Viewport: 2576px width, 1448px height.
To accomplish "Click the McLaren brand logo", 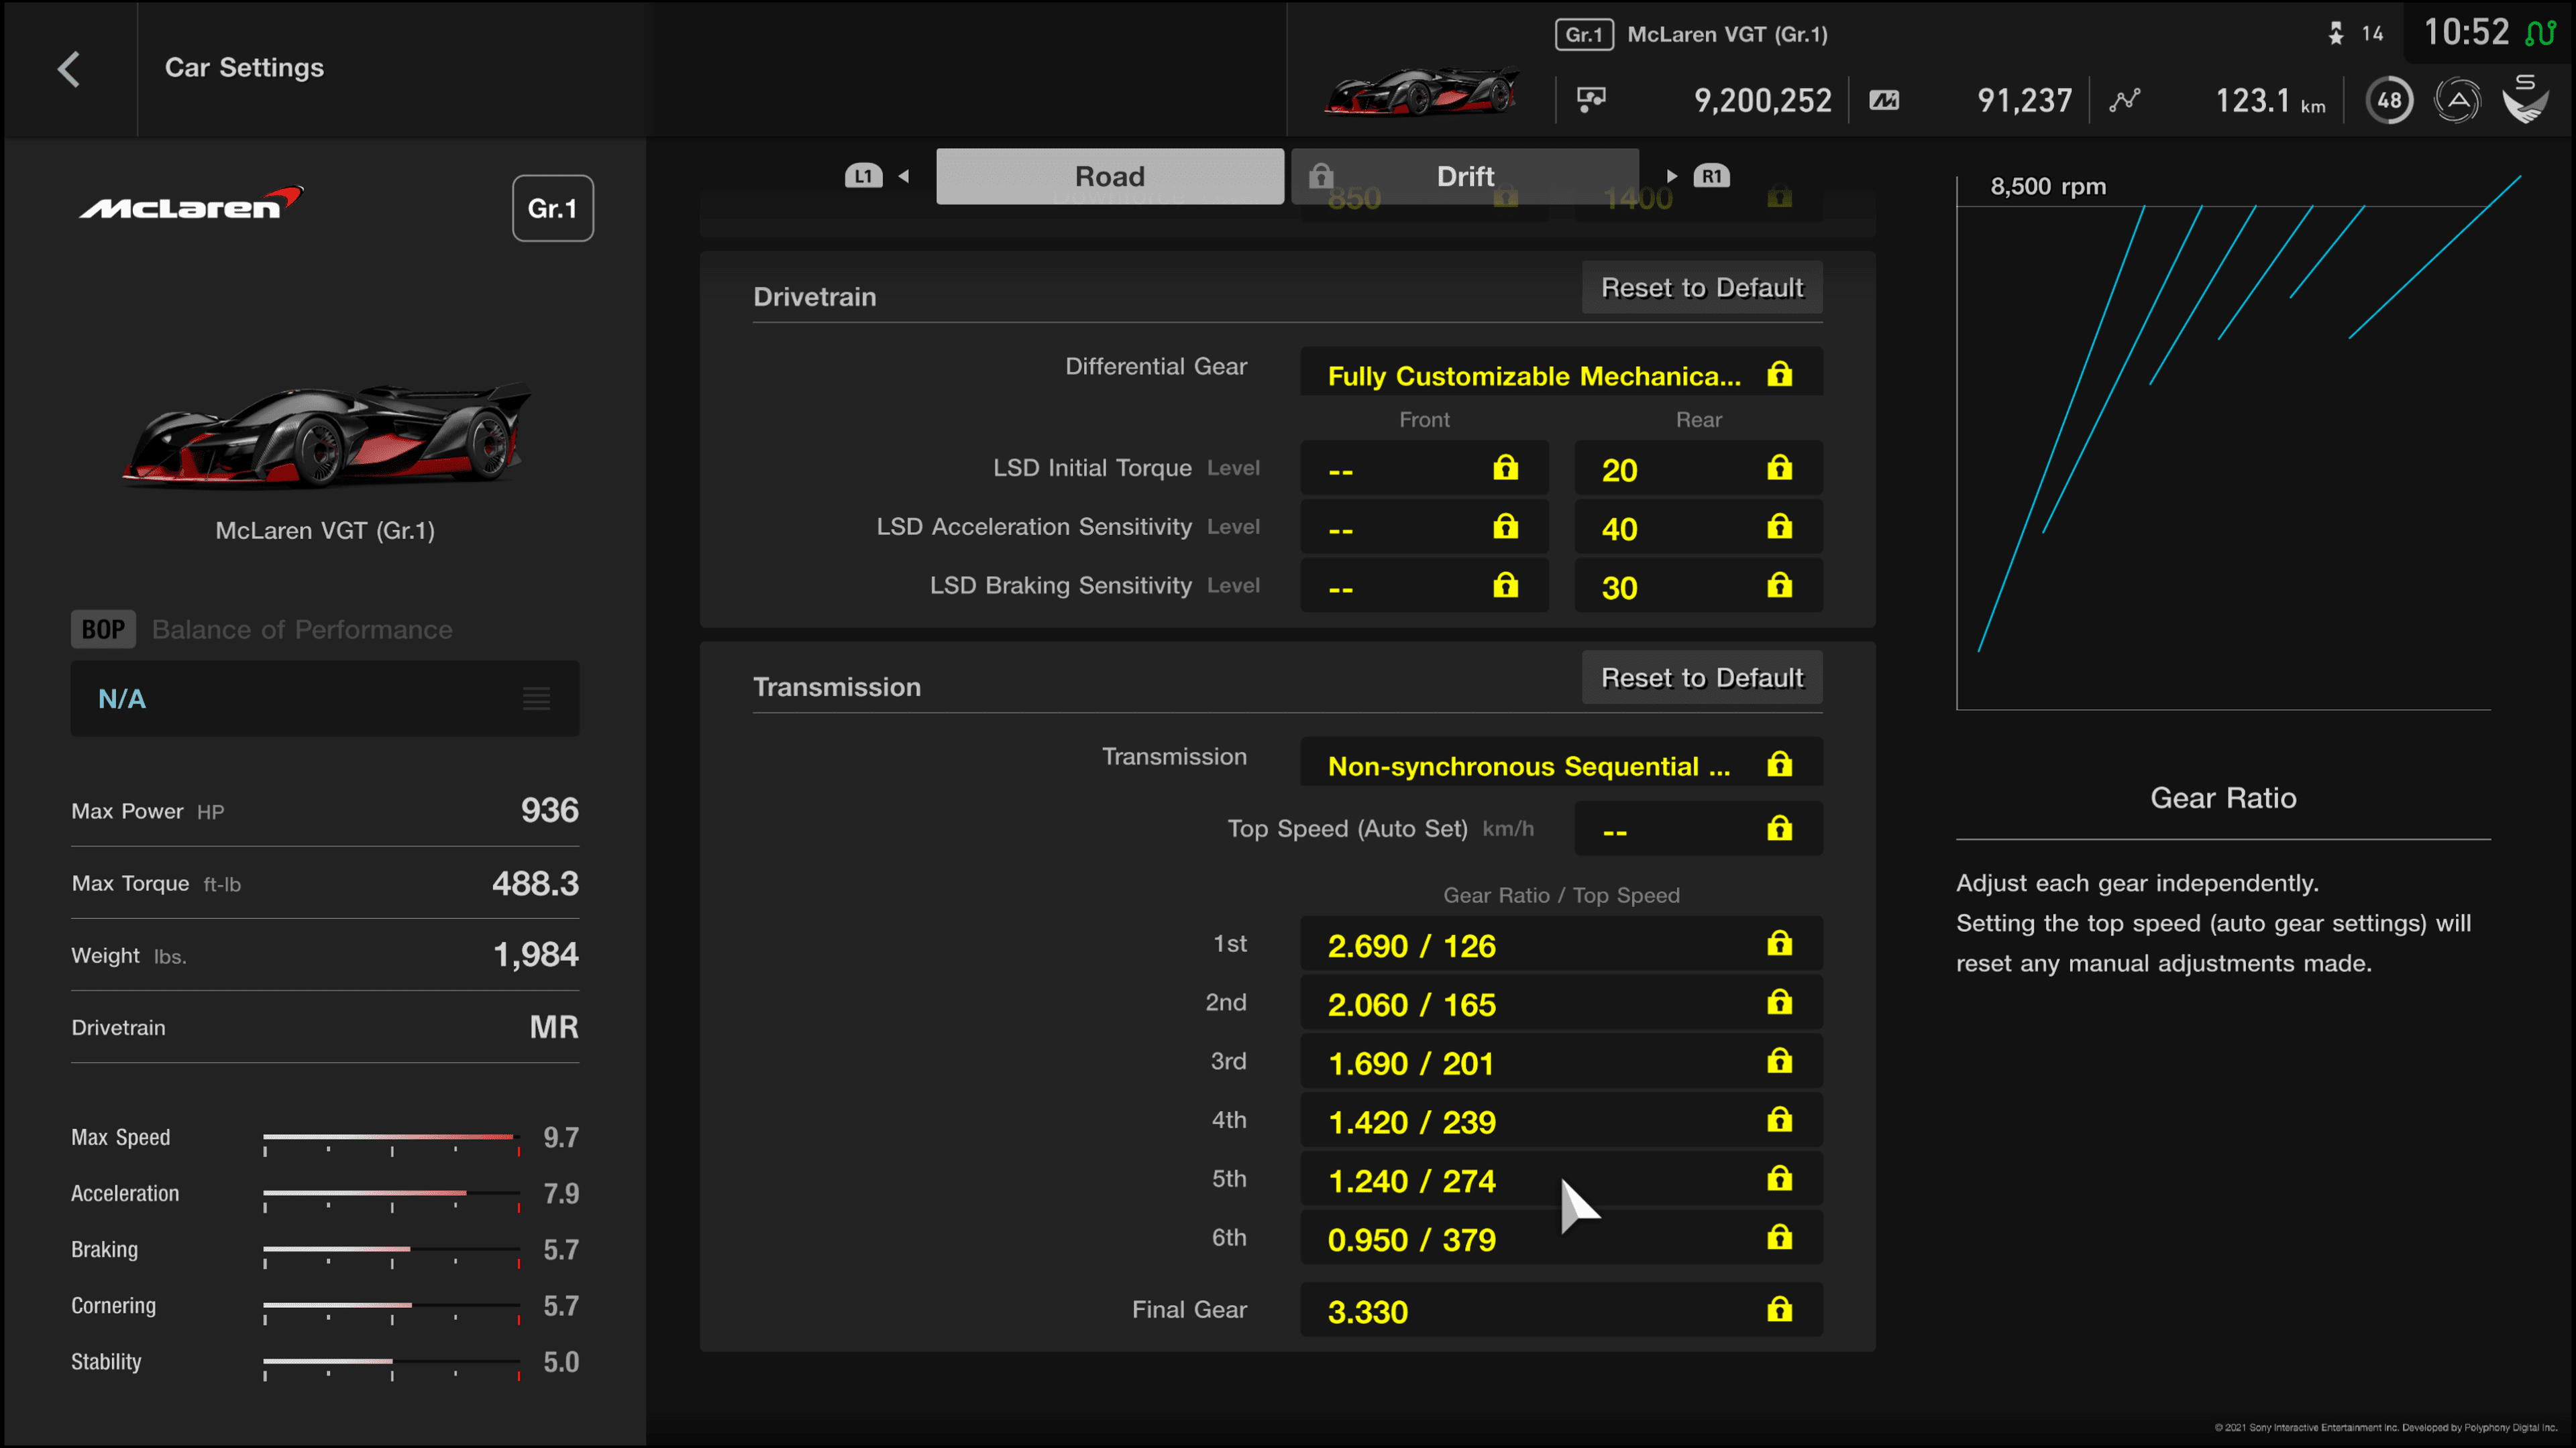I will click(191, 203).
